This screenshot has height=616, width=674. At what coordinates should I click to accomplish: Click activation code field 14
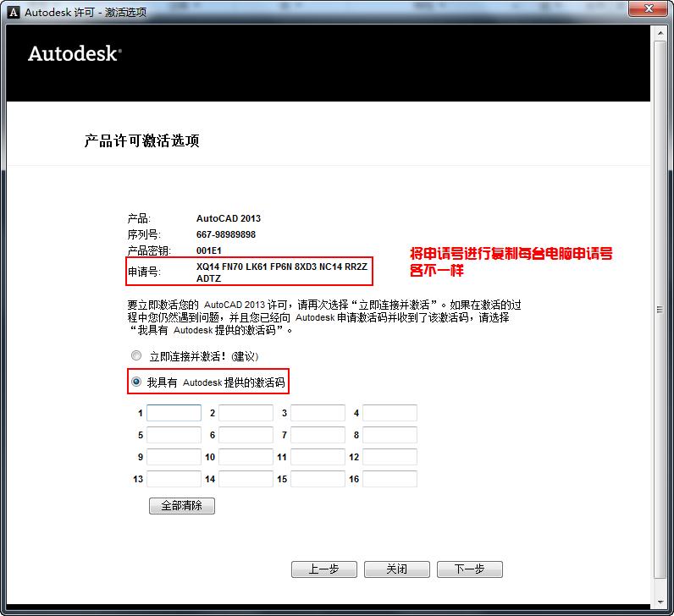click(246, 479)
